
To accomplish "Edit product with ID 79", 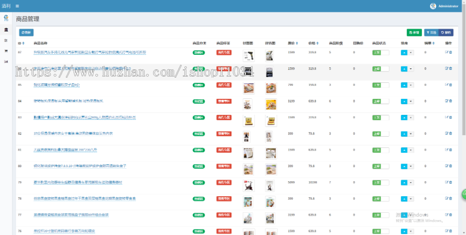I will [x=446, y=182].
